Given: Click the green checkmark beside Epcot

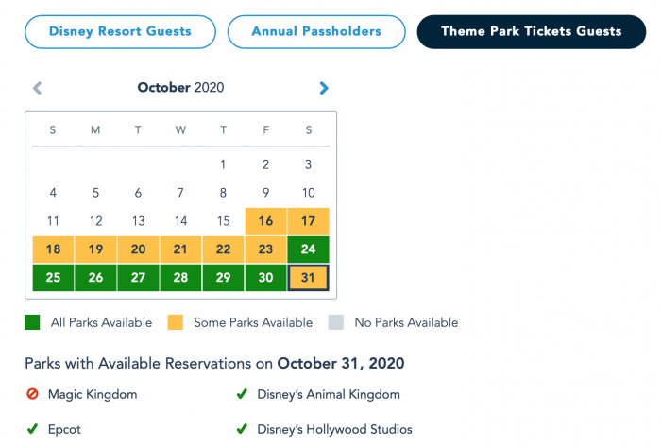Looking at the screenshot, I should tap(32, 429).
